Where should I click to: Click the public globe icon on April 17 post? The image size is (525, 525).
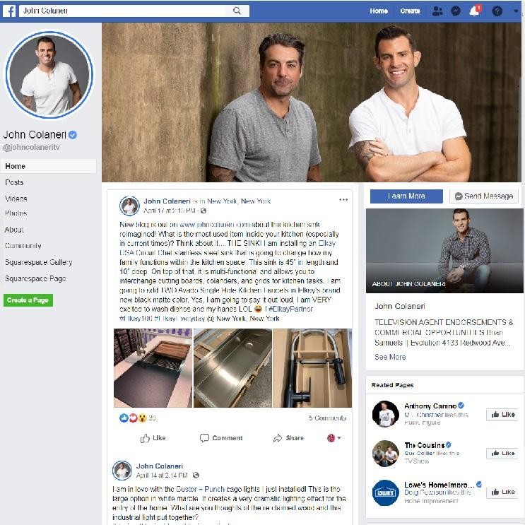(203, 211)
